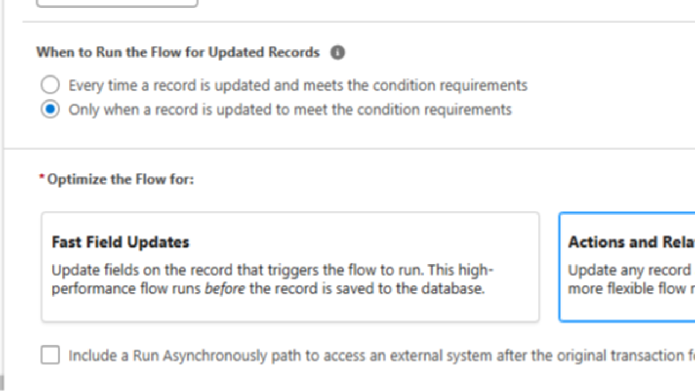Click the 'Update any record' description text
This screenshot has width=695, height=391.
click(x=629, y=270)
